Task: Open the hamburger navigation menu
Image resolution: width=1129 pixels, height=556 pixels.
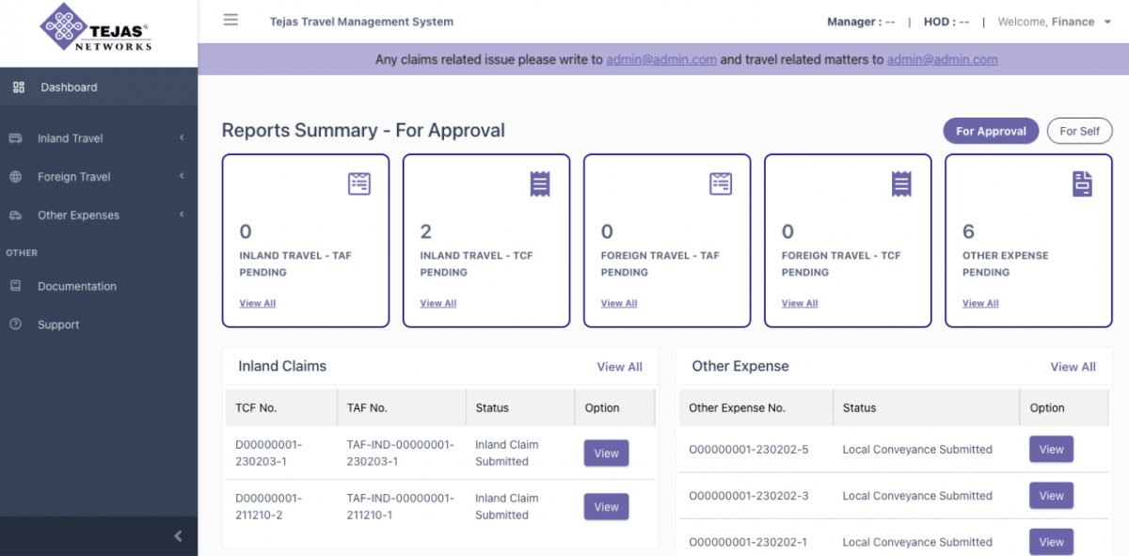Action: (231, 19)
